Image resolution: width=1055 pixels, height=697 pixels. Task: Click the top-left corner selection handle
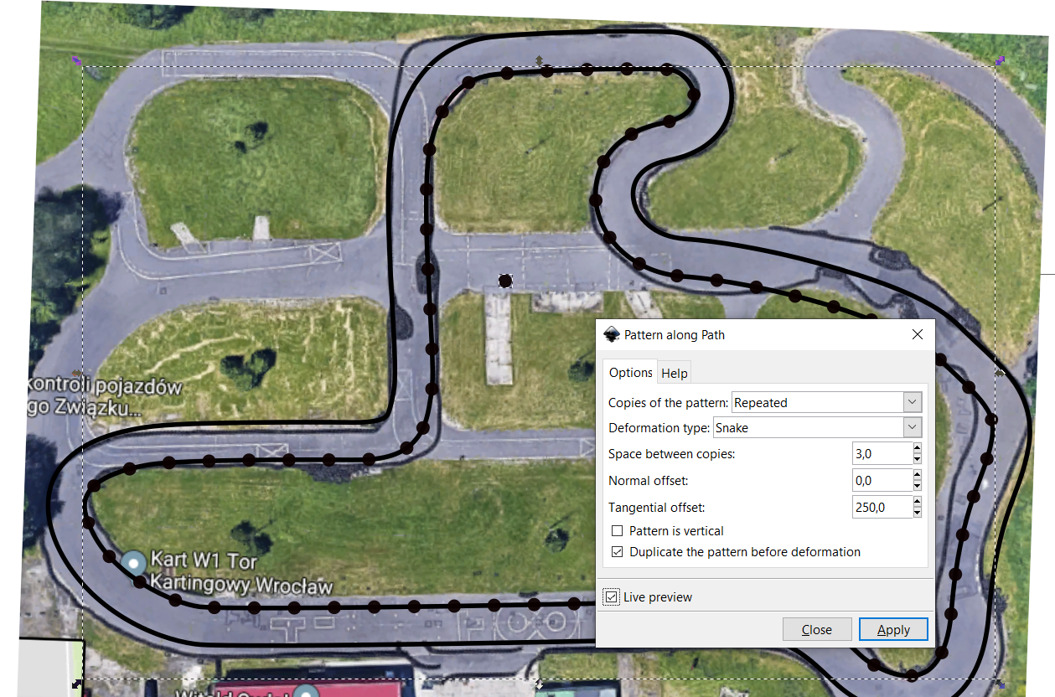[76, 60]
